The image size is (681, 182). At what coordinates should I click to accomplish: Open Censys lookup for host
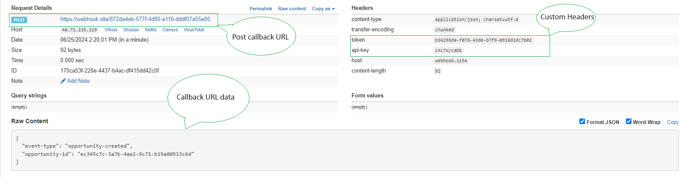(x=170, y=30)
